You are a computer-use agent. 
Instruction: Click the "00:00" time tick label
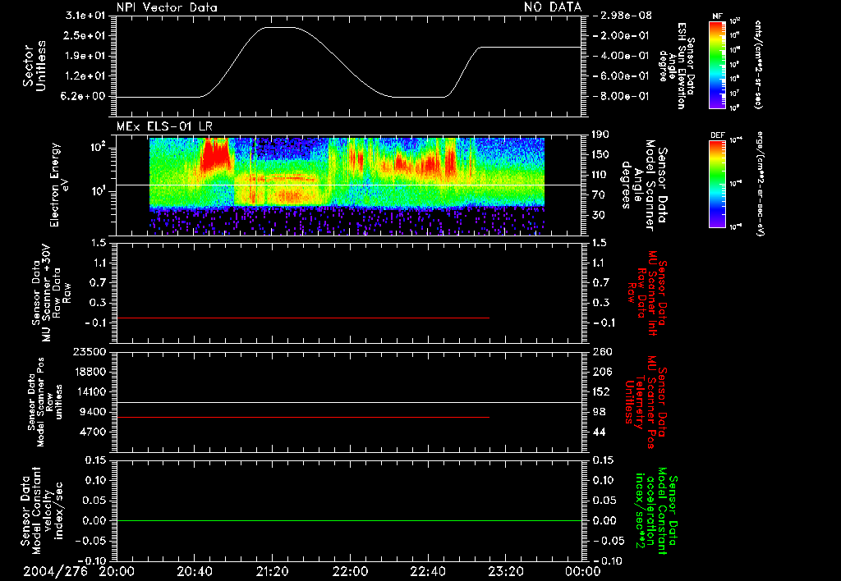coord(583,571)
